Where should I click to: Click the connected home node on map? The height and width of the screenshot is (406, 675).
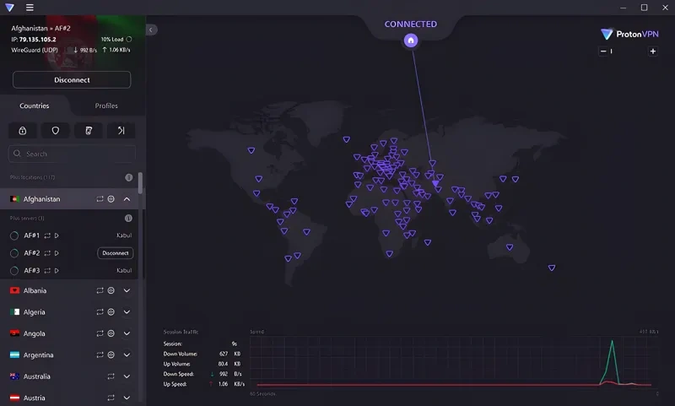411,40
